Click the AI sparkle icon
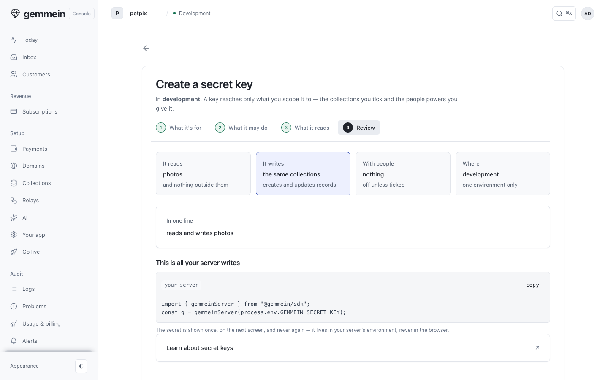608x380 pixels. tap(14, 217)
